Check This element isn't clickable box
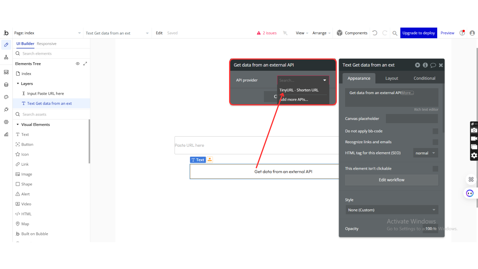The width and height of the screenshot is (478, 269). [435, 169]
